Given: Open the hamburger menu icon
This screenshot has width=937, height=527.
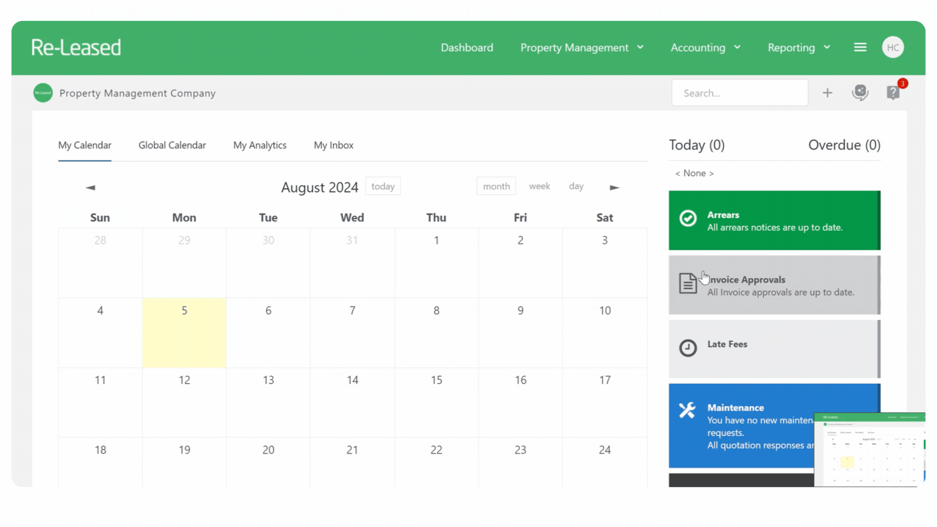Looking at the screenshot, I should pyautogui.click(x=860, y=47).
